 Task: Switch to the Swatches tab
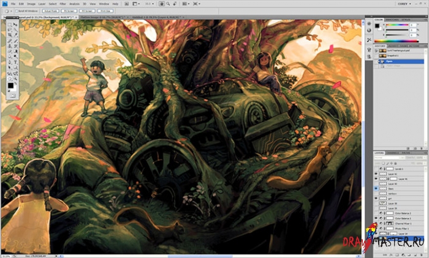click(x=392, y=20)
